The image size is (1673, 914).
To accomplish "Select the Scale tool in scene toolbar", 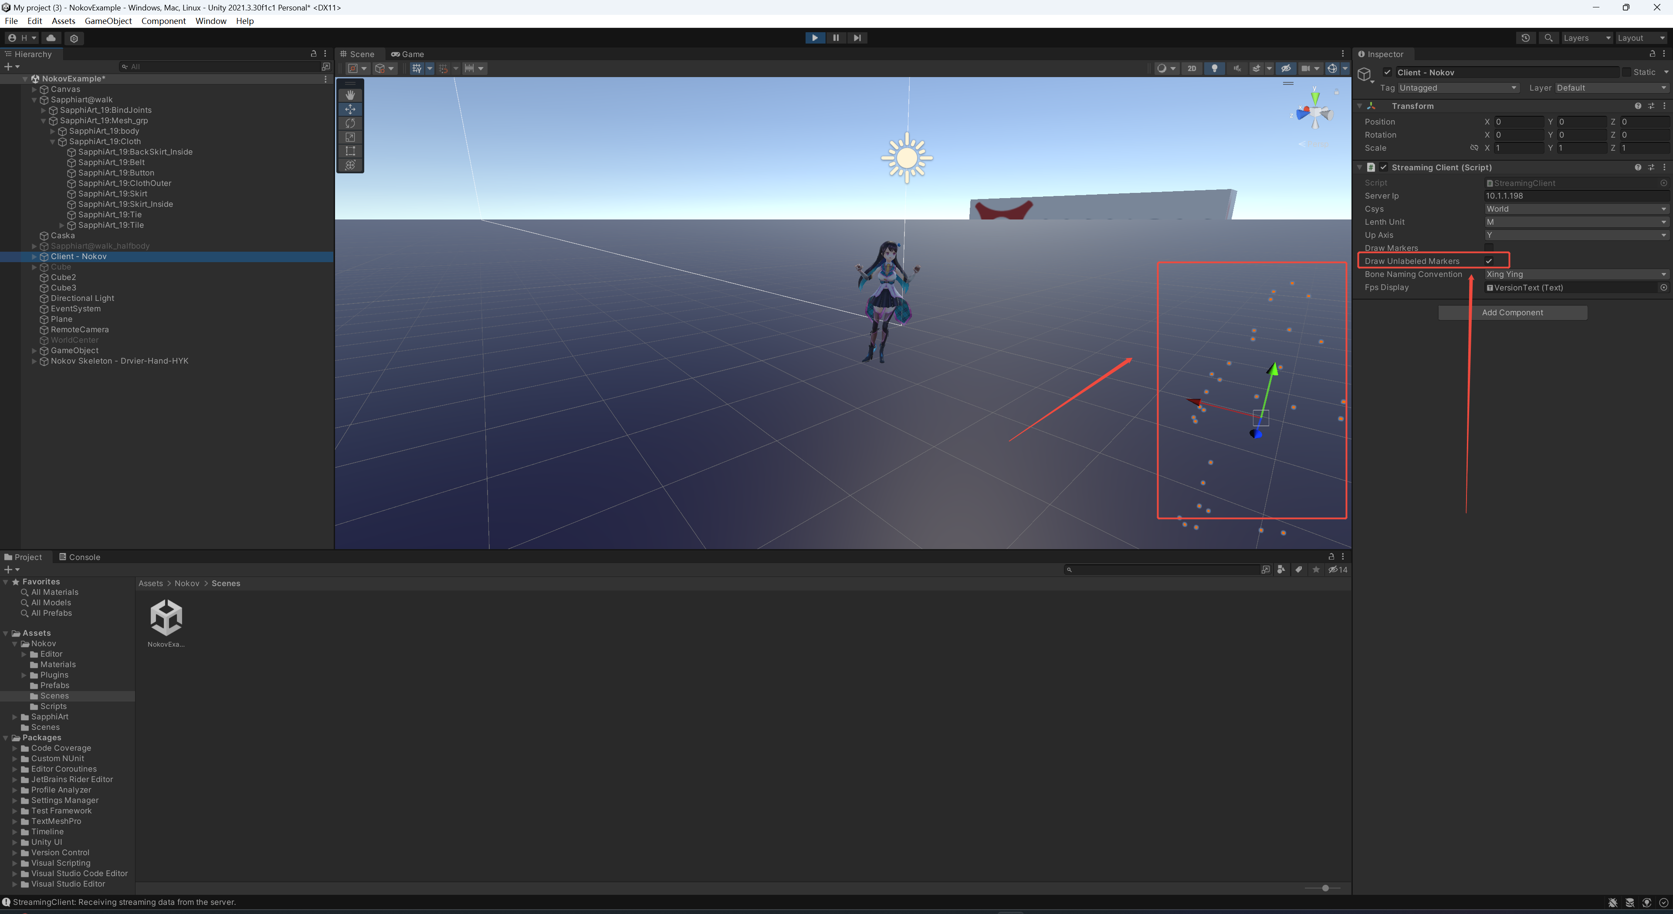I will [350, 137].
